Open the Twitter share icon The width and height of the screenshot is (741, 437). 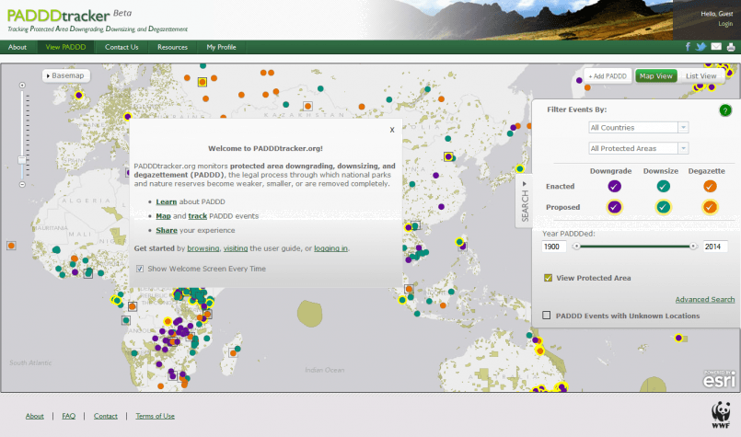click(x=700, y=47)
